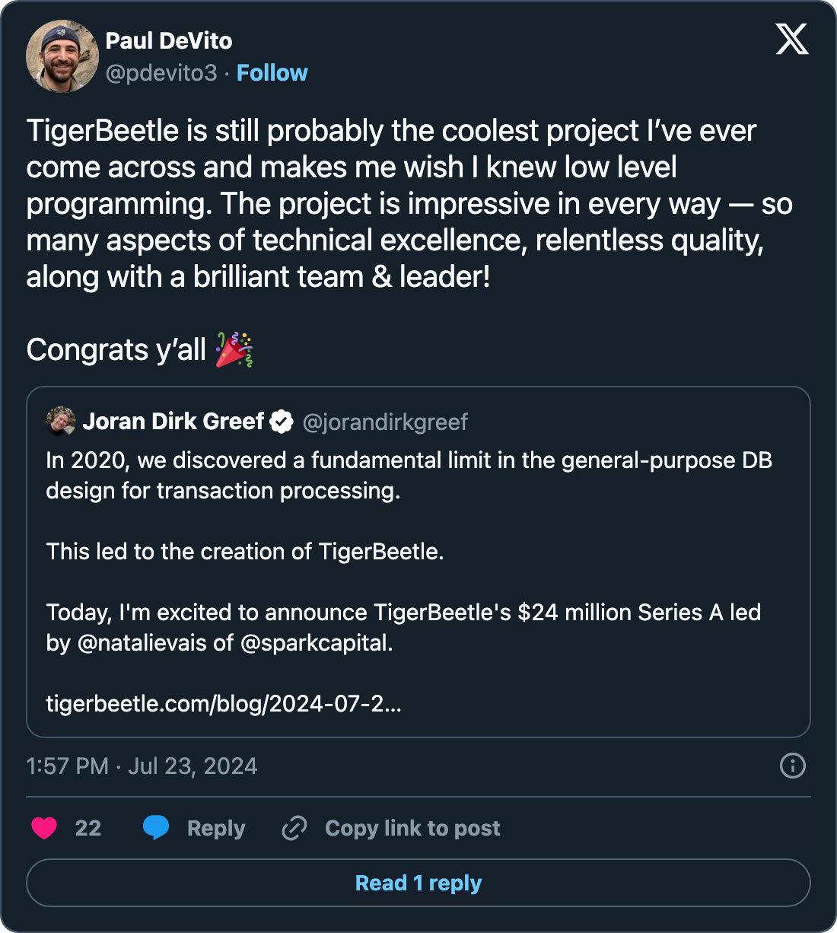Click the Joran Dirk Greef name
This screenshot has width=837, height=933.
(x=173, y=422)
